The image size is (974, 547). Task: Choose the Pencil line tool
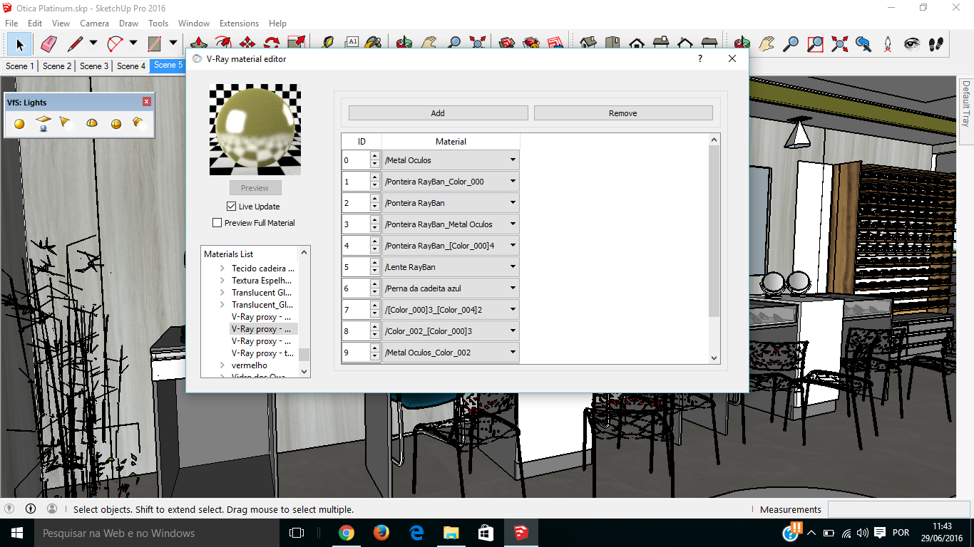[x=75, y=44]
